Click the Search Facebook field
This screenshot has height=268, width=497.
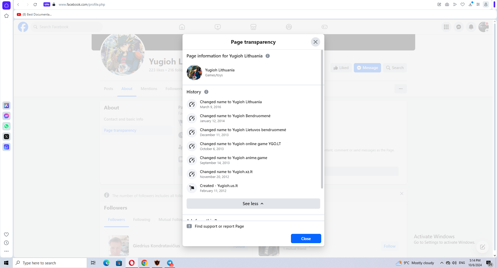pyautogui.click(x=67, y=27)
